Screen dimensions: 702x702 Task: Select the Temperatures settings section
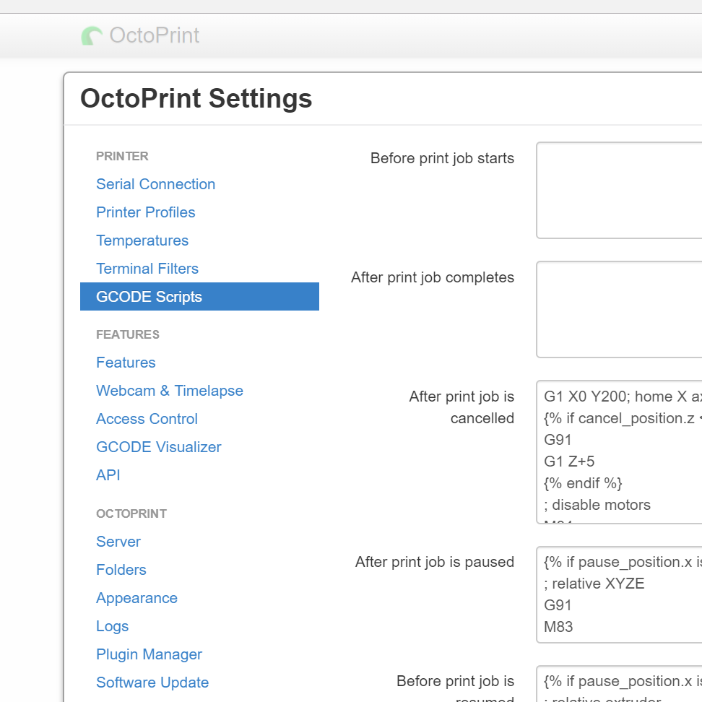pyautogui.click(x=142, y=240)
